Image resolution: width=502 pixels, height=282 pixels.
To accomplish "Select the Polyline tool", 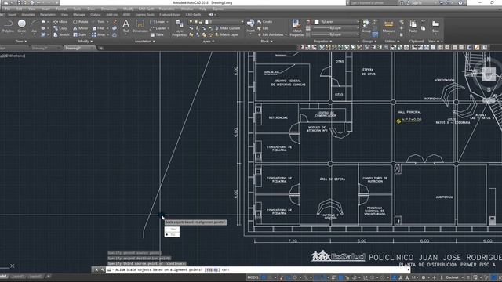I will click(x=8, y=26).
